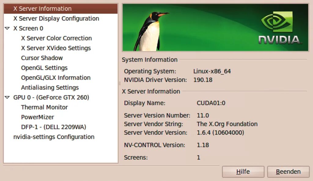The height and width of the screenshot is (181, 313).
Task: Click The X.Org Foundation vendor string
Action: pos(227,124)
